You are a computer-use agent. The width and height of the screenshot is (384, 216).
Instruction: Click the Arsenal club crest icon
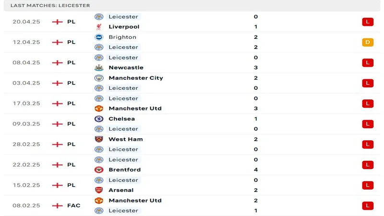coord(99,190)
